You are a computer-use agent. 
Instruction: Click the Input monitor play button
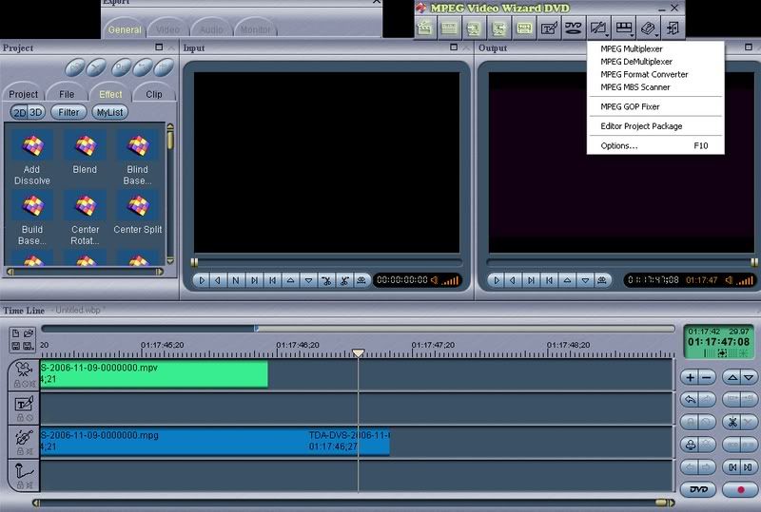point(202,280)
